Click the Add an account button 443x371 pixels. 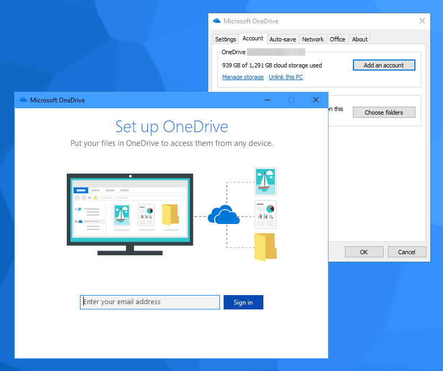click(x=384, y=65)
